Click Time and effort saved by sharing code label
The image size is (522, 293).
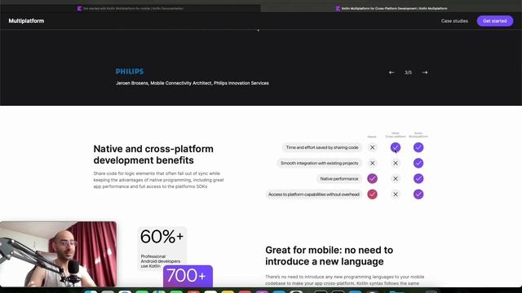[322, 147]
